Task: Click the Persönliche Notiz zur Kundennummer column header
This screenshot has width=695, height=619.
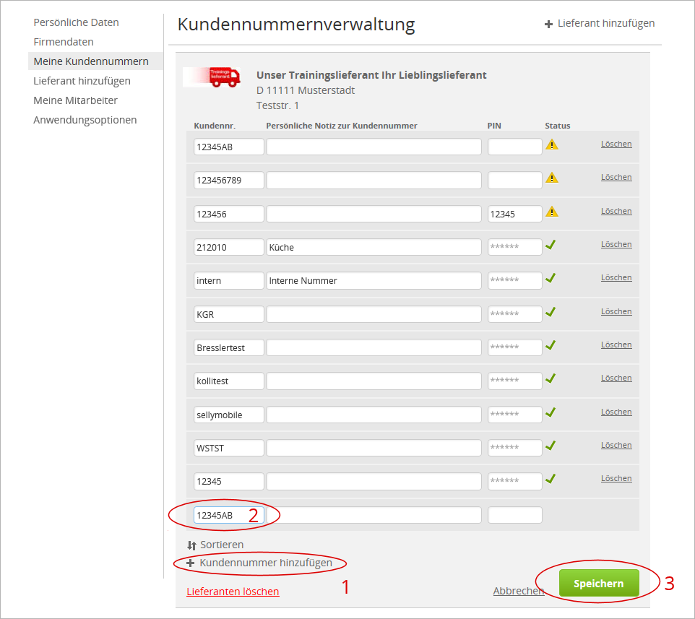Action: pyautogui.click(x=341, y=126)
